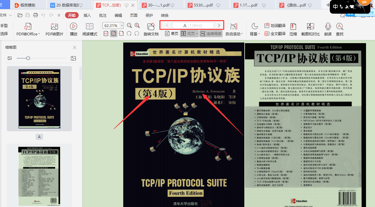This screenshot has width=375, height=207.
Task: Start 播放 slideshow playback
Action: click(x=74, y=30)
